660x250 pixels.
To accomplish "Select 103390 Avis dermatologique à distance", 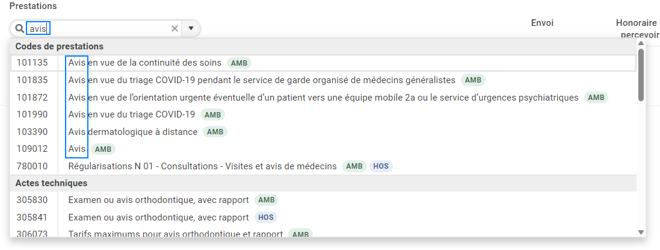I will (x=323, y=131).
